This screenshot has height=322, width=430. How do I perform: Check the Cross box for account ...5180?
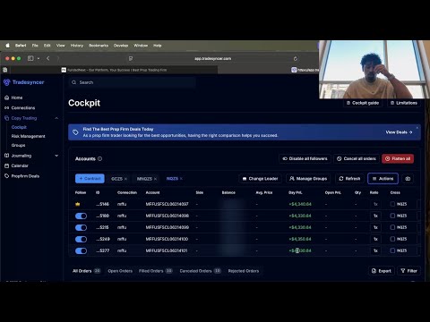click(x=392, y=216)
